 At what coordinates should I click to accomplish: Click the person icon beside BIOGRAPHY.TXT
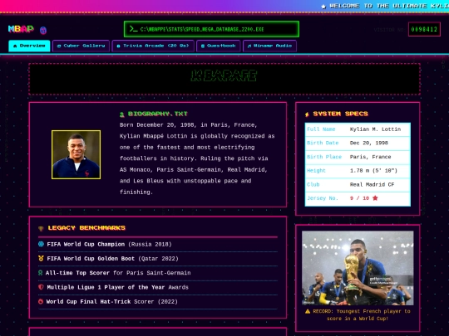point(122,114)
